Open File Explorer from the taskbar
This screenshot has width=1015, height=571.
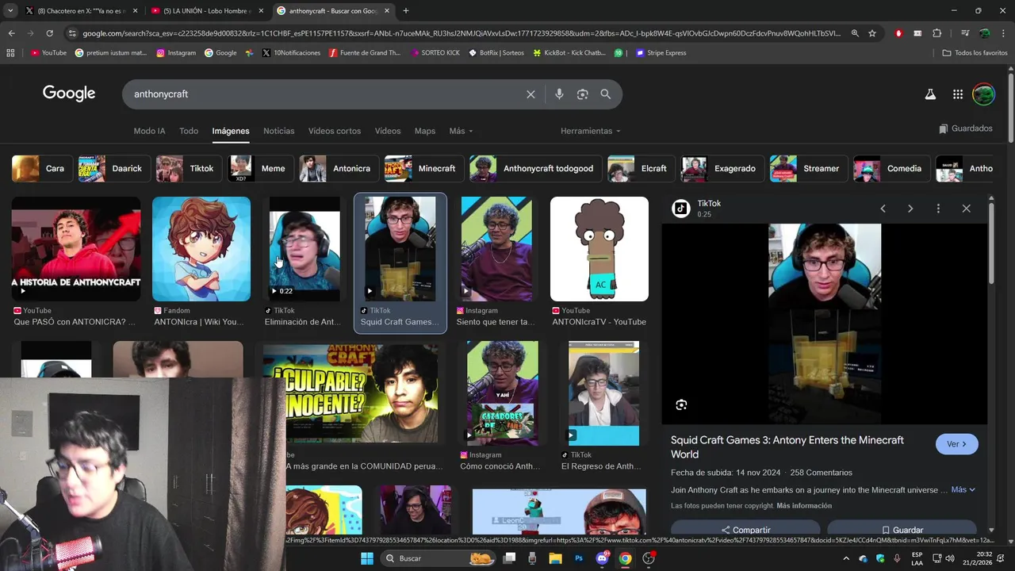coord(555,558)
